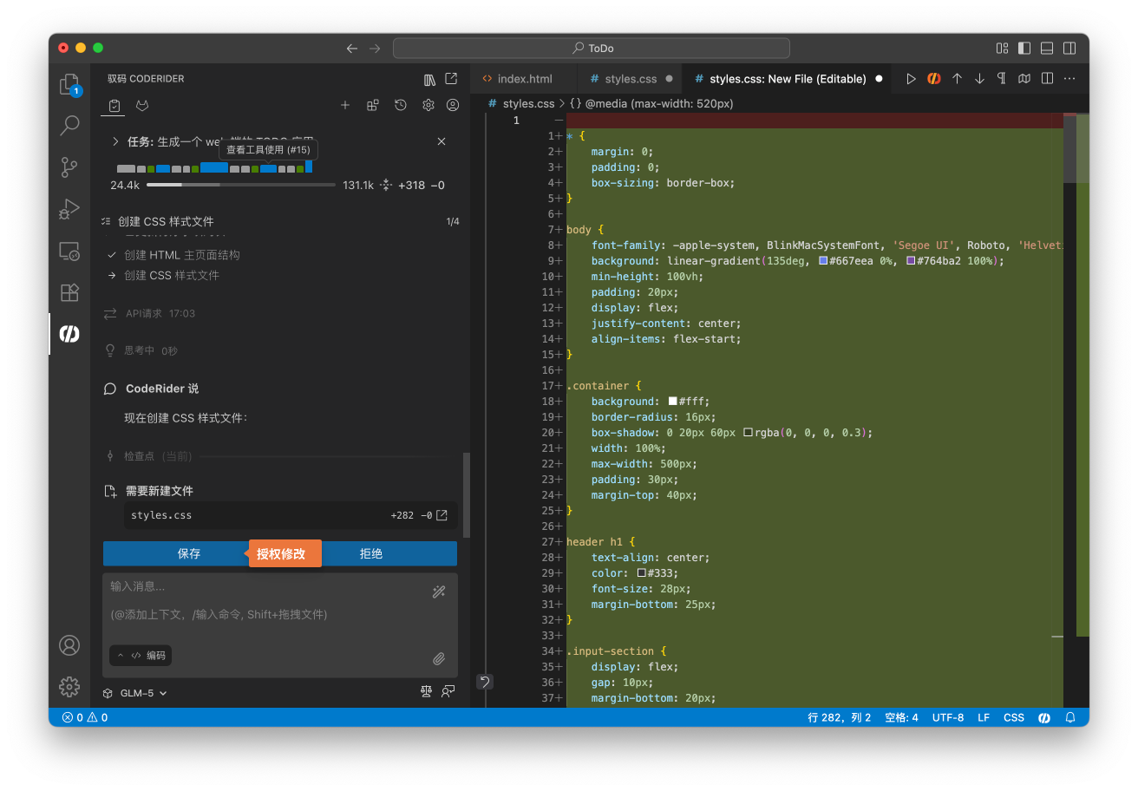
Task: Click the errors and warnings status indicator
Action: pyautogui.click(x=85, y=717)
